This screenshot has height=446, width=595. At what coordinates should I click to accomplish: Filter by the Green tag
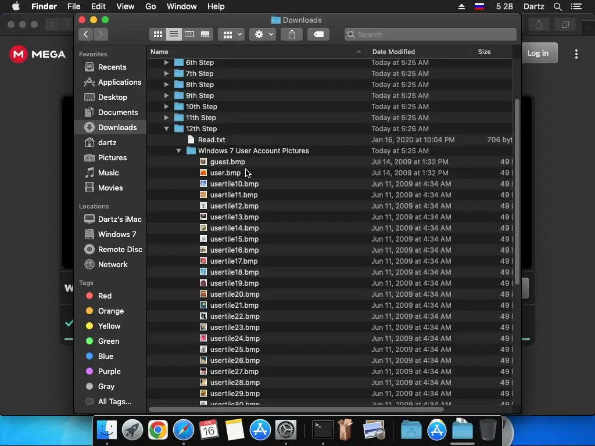[x=110, y=341]
